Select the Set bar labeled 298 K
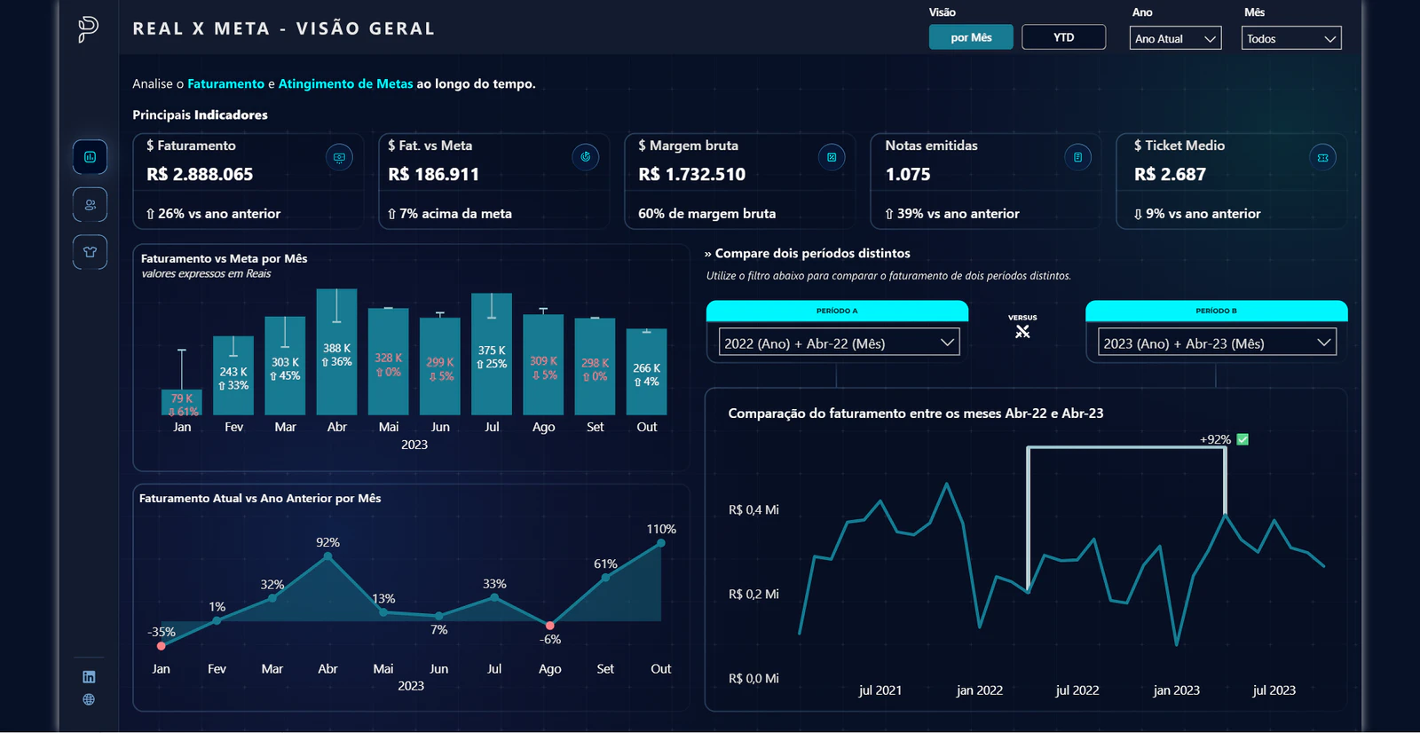This screenshot has width=1420, height=733. click(x=595, y=366)
